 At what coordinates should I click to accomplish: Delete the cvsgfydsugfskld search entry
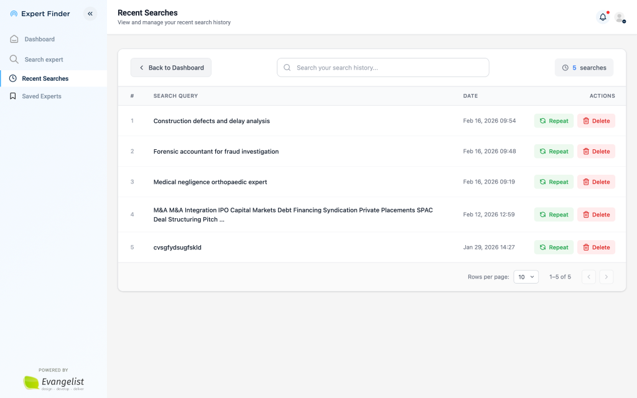(596, 247)
